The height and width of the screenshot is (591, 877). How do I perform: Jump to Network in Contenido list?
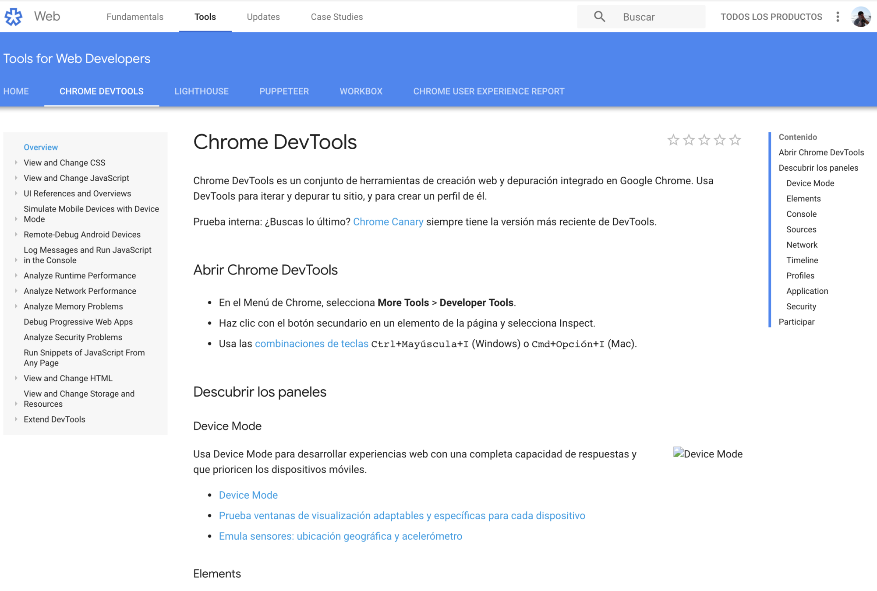(801, 245)
